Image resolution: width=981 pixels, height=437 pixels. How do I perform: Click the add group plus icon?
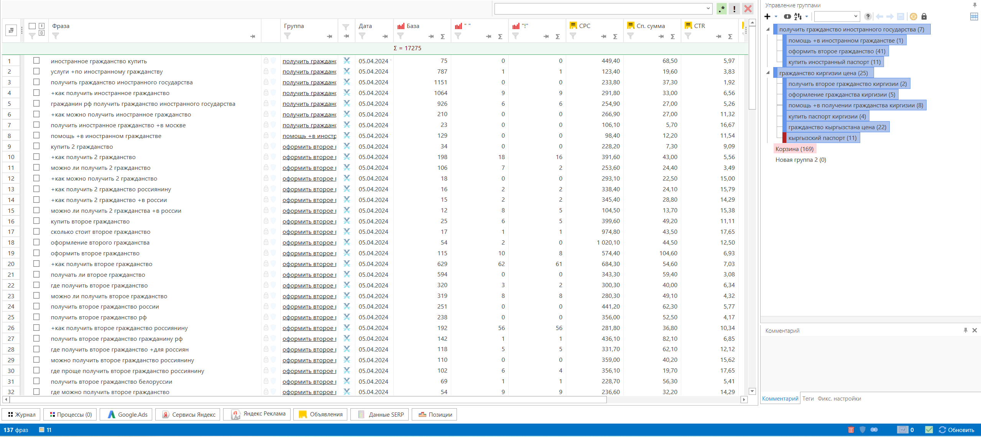[767, 16]
